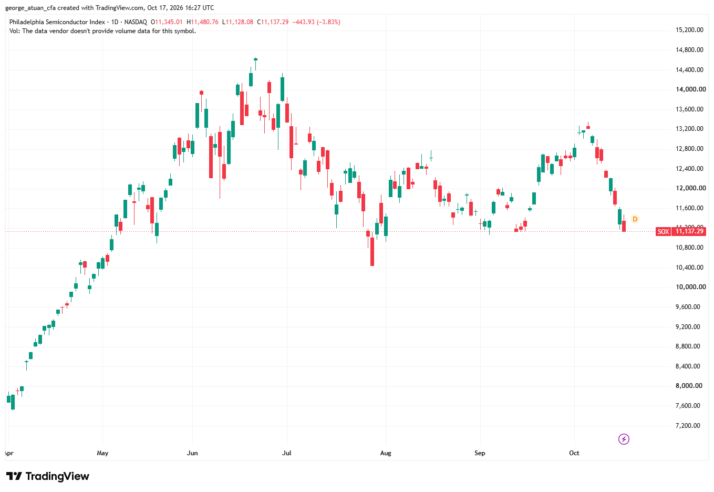Click the Vol data vendor notice
The width and height of the screenshot is (714, 492).
click(x=102, y=31)
